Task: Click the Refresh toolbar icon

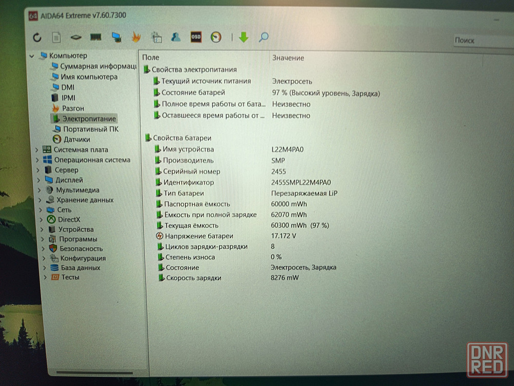Action: [x=37, y=37]
